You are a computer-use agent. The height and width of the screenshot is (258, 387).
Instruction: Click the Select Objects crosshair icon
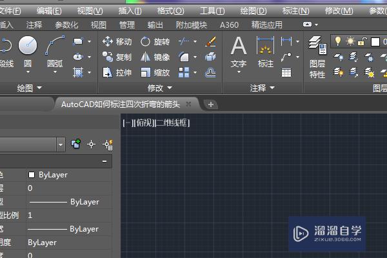(92, 144)
